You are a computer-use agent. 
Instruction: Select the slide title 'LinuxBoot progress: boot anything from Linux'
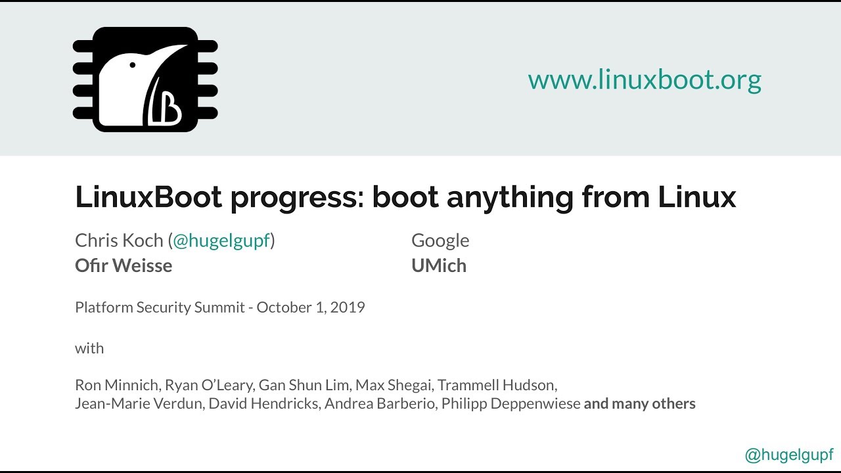click(x=405, y=196)
